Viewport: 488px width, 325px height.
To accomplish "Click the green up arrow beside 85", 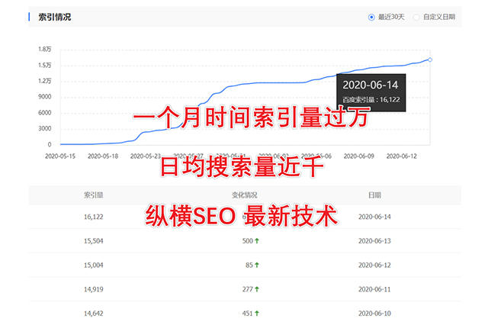I will coord(257,265).
